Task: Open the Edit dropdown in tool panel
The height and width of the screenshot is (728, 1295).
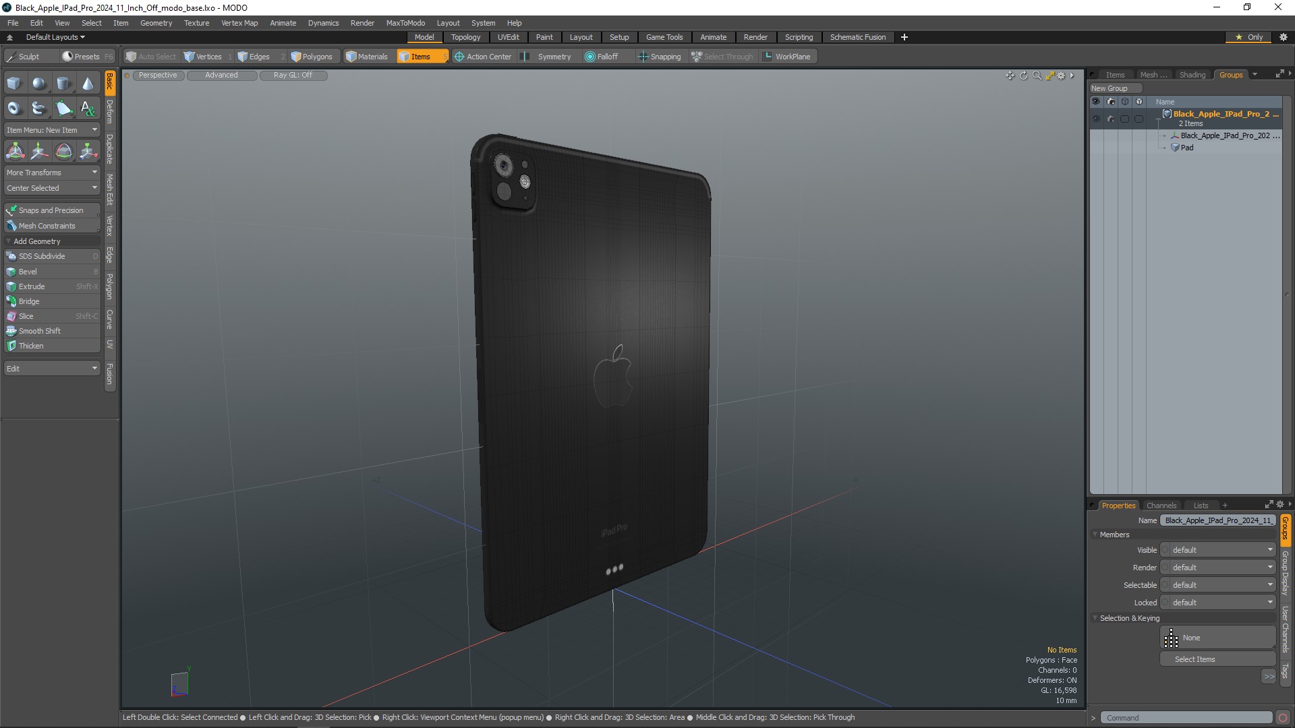Action: pyautogui.click(x=52, y=369)
